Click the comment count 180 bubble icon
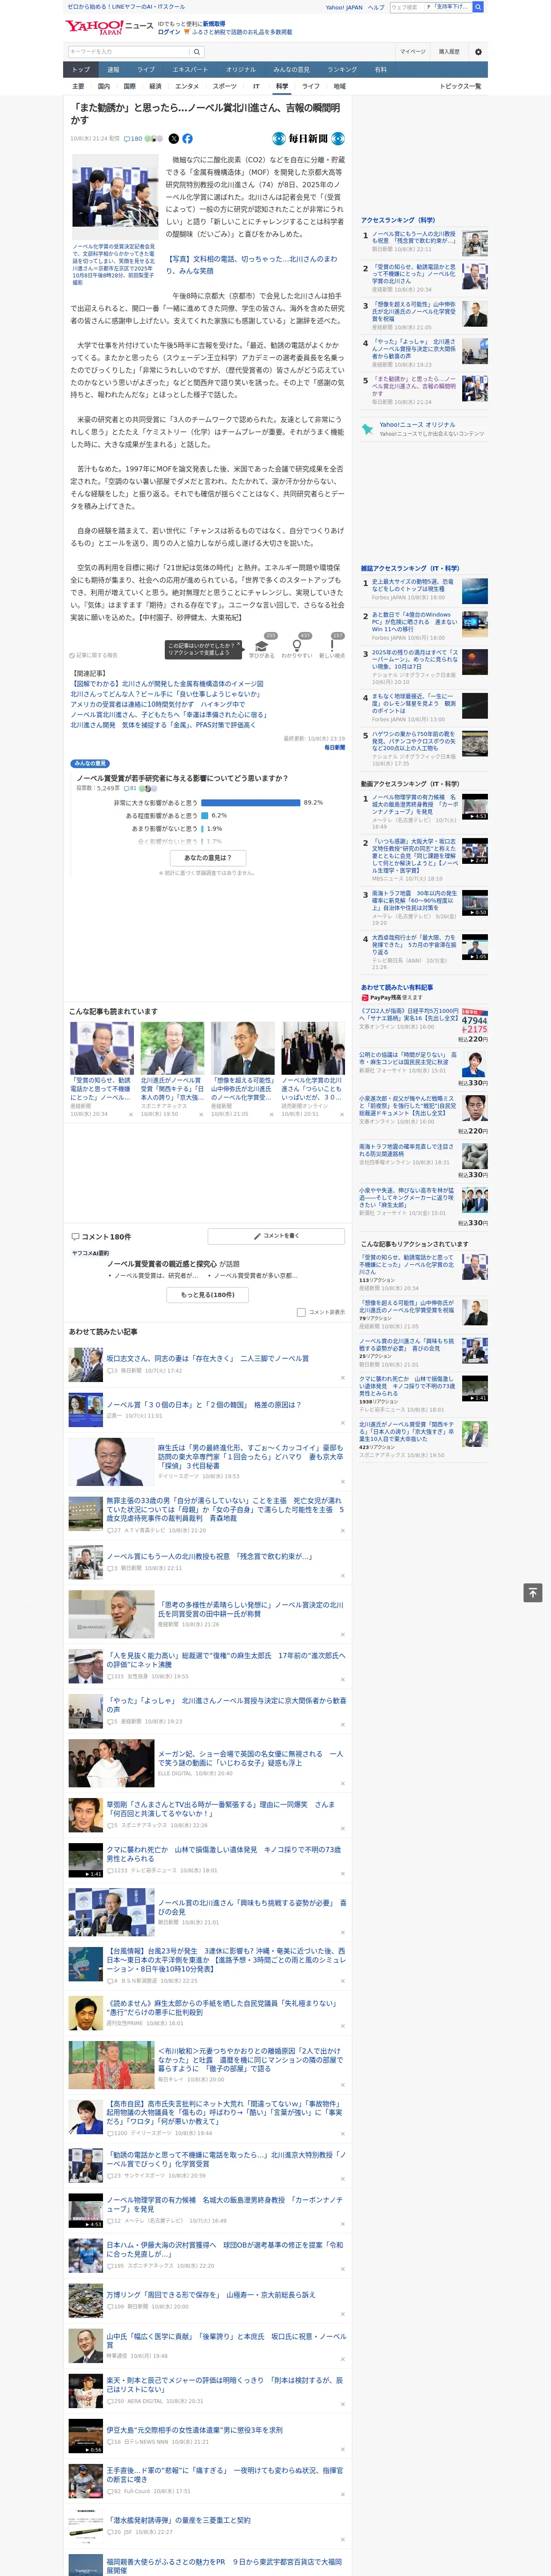551x2576 pixels. [134, 139]
